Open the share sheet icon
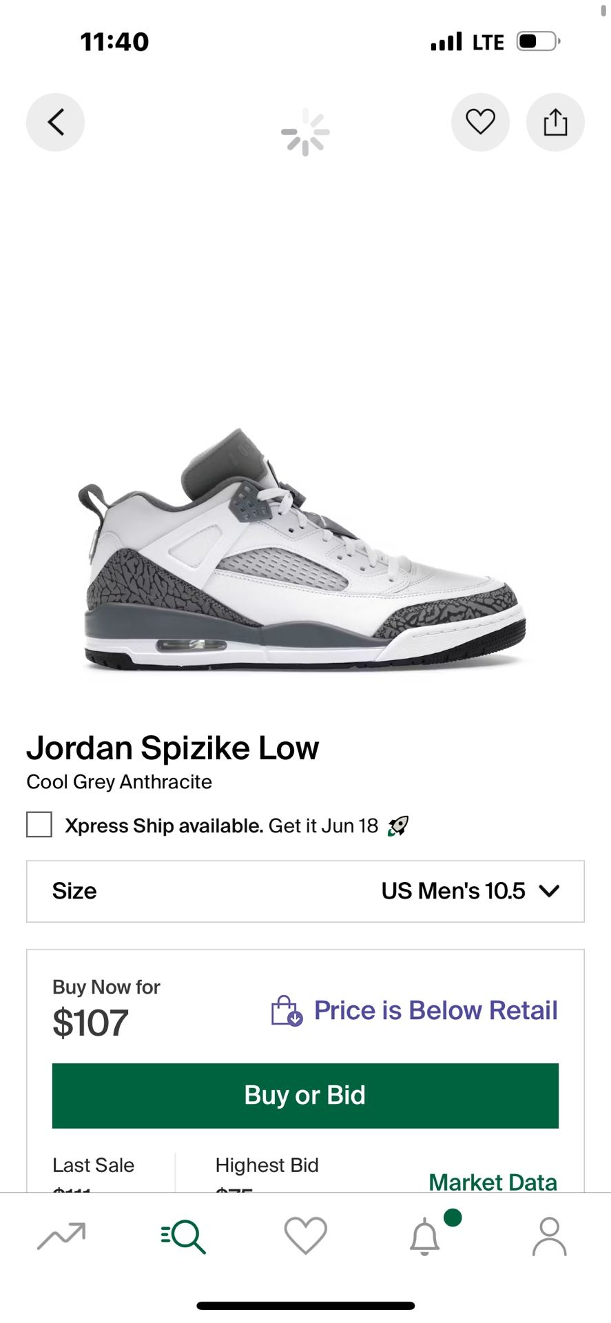 (555, 122)
